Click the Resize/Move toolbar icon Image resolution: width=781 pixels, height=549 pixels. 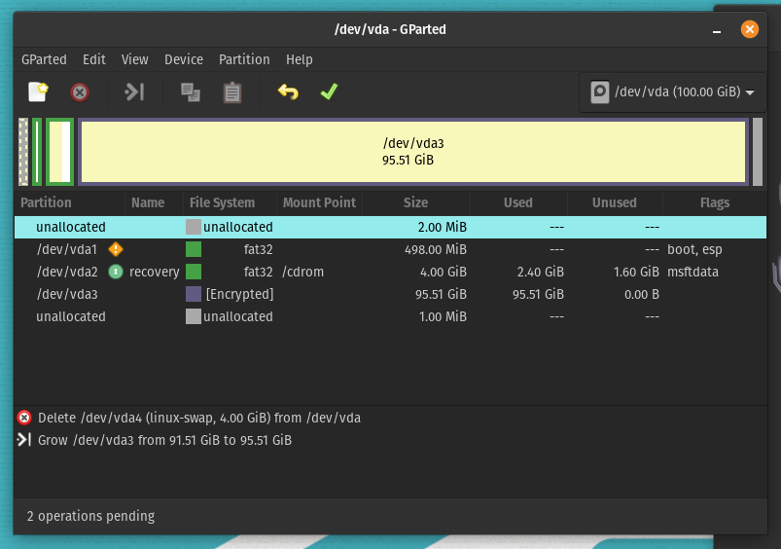[x=134, y=92]
